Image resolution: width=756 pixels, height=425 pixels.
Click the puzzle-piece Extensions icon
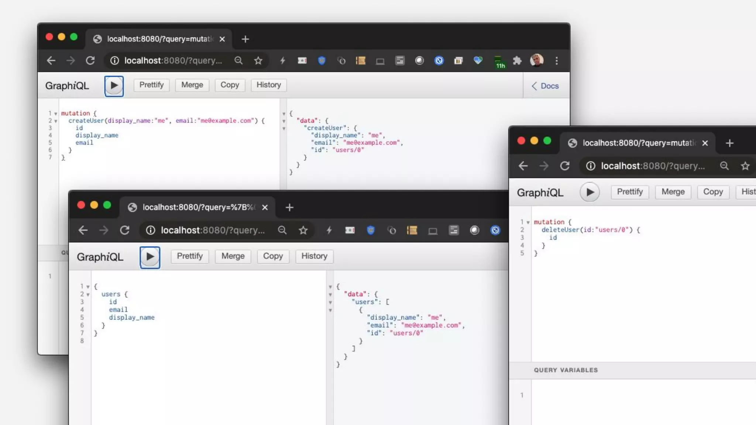517,61
